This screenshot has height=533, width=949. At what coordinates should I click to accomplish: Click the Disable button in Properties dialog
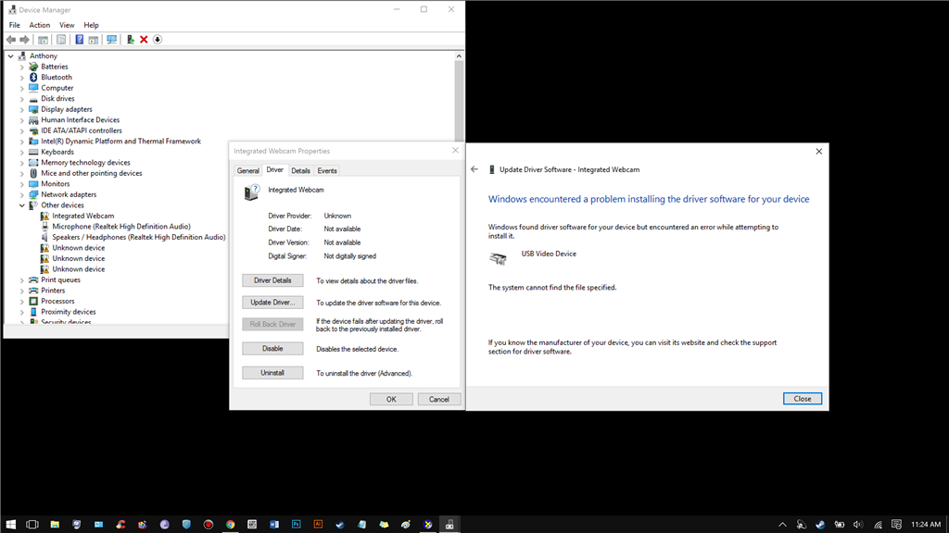pos(272,349)
